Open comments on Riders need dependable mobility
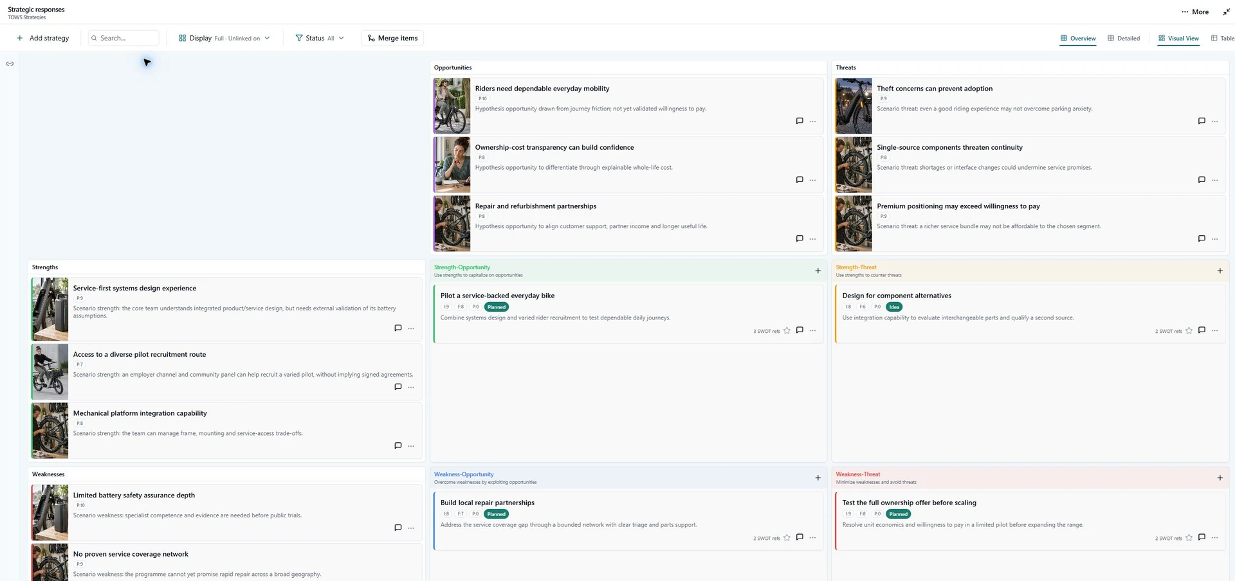Image resolution: width=1235 pixels, height=581 pixels. pyautogui.click(x=800, y=121)
